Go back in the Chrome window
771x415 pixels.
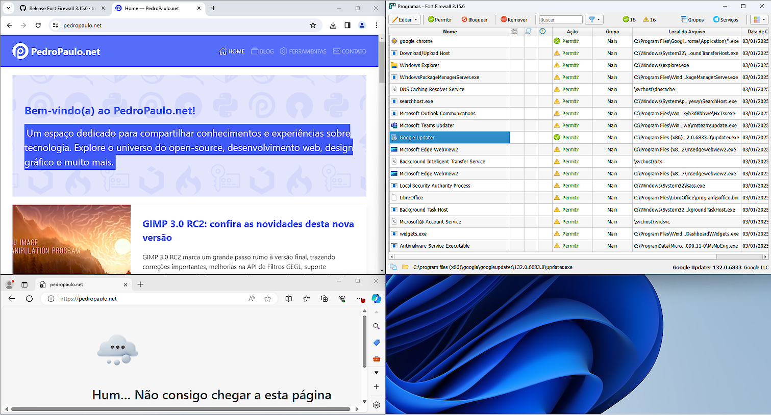click(x=9, y=25)
